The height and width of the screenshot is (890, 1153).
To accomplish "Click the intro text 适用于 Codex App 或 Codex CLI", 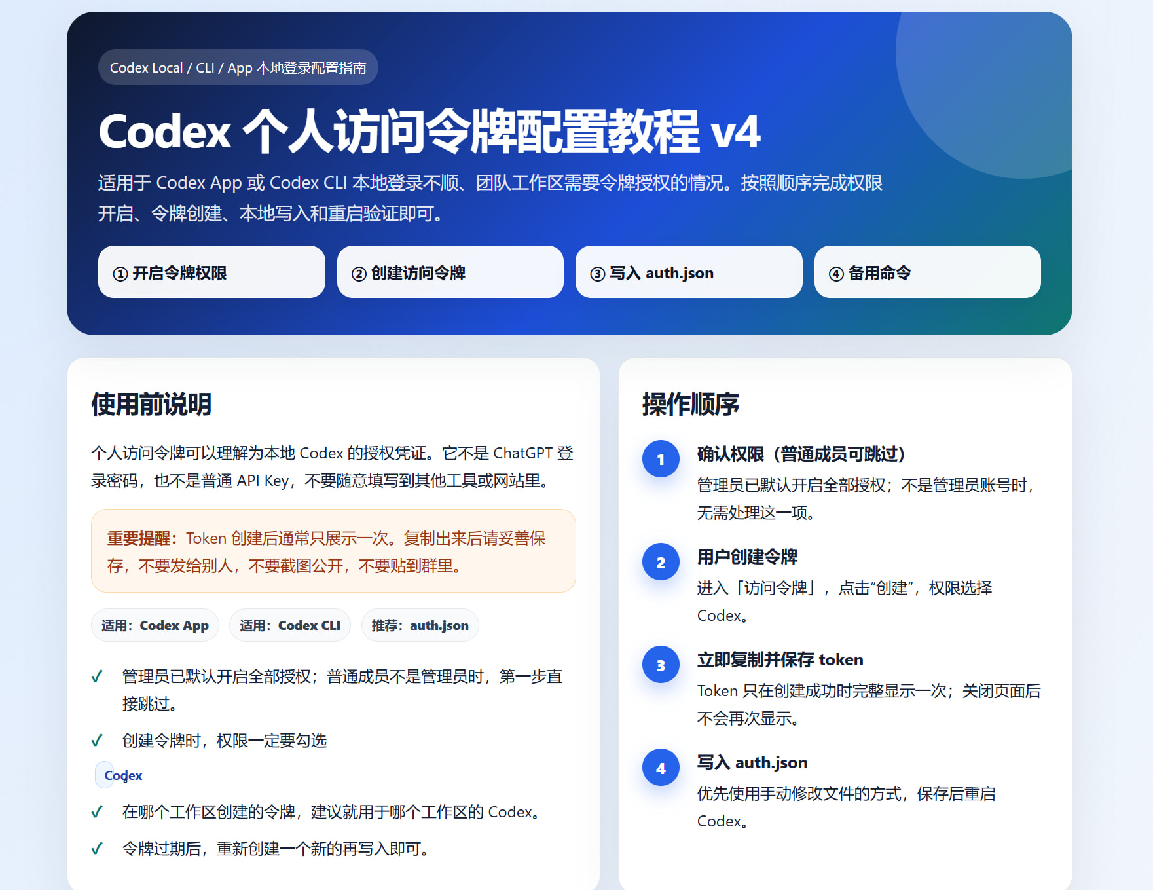I will (x=490, y=198).
